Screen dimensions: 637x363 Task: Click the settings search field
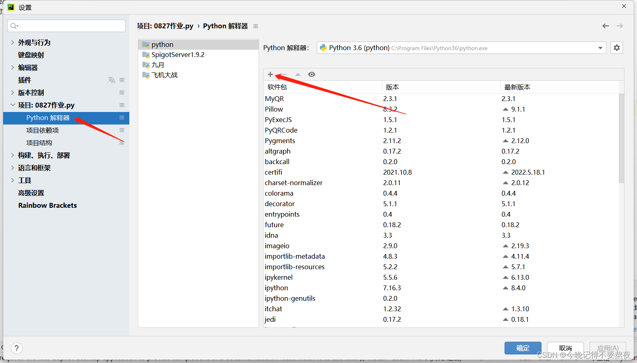click(x=66, y=26)
